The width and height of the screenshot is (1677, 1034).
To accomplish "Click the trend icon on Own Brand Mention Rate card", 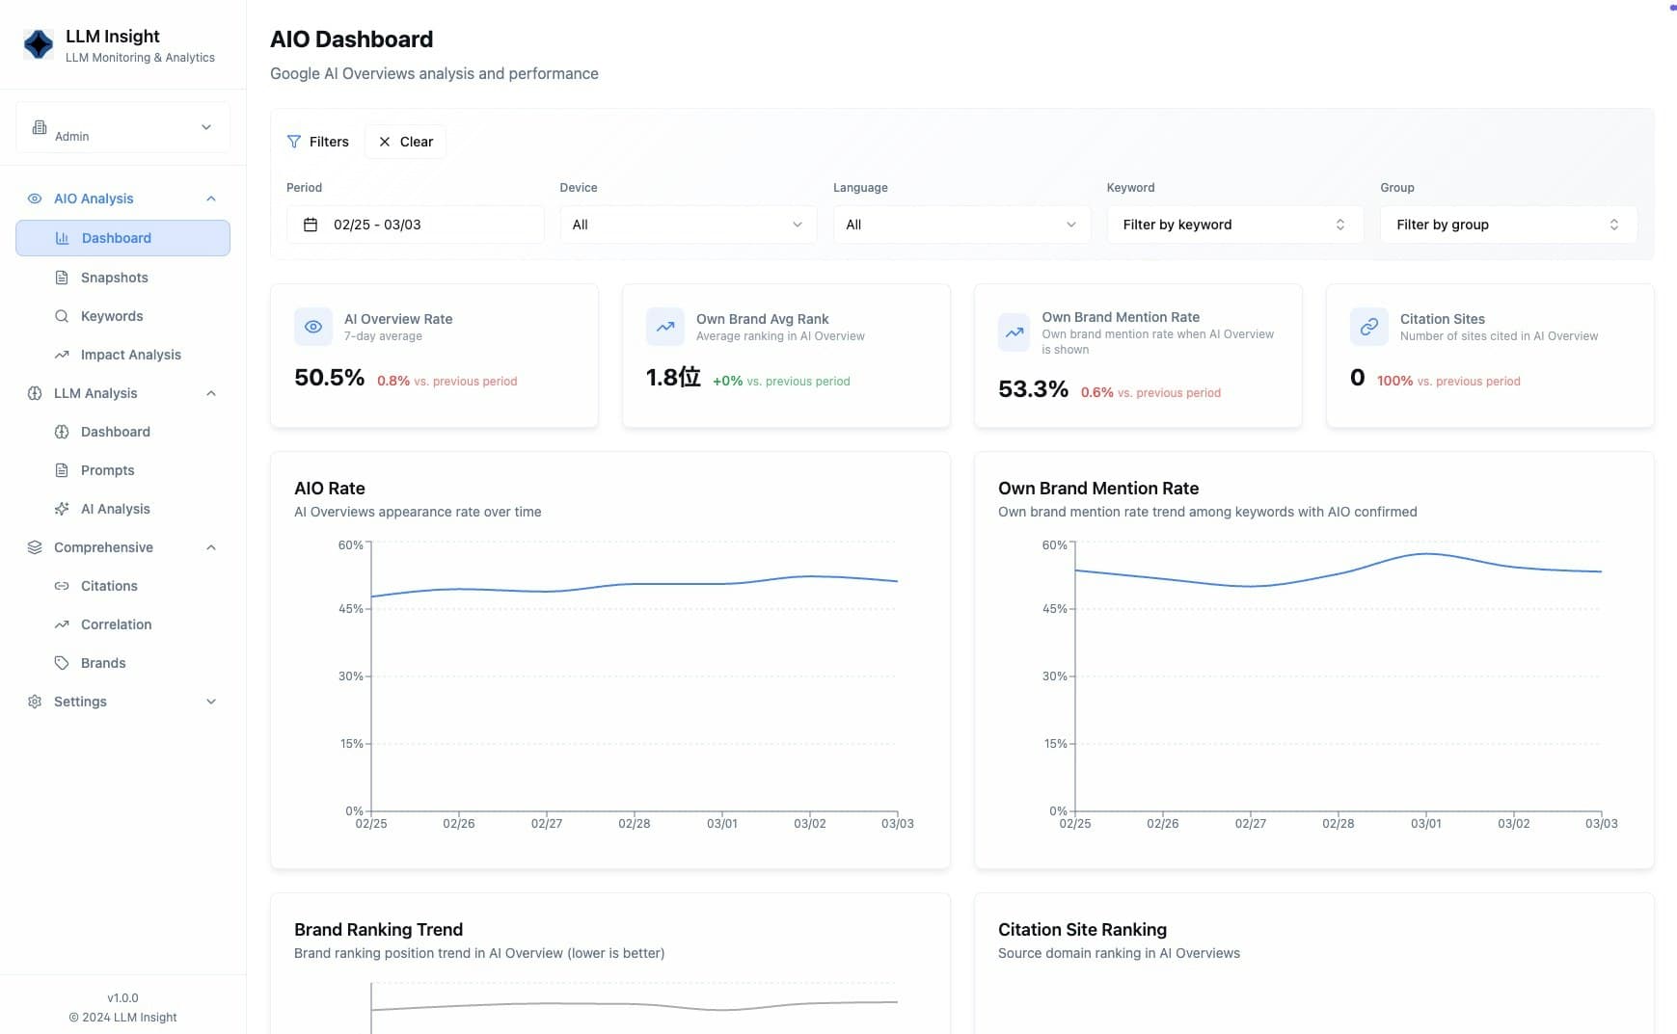I will [x=1014, y=332].
